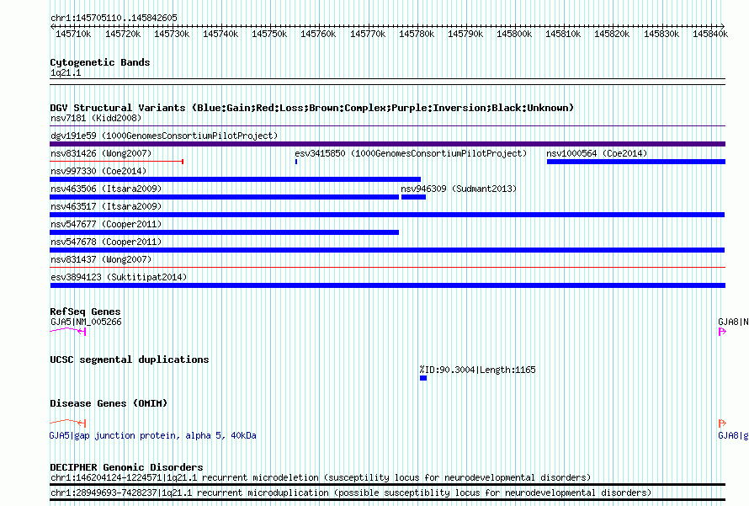Click the DGV Structural Variants track title
The image size is (749, 506).
(312, 108)
